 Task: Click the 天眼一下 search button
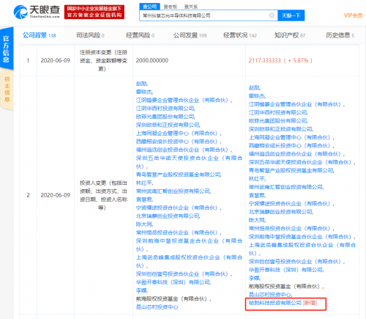pos(291,15)
